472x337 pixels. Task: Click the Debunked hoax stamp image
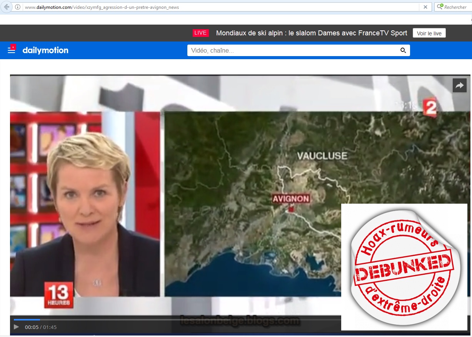coord(404,267)
